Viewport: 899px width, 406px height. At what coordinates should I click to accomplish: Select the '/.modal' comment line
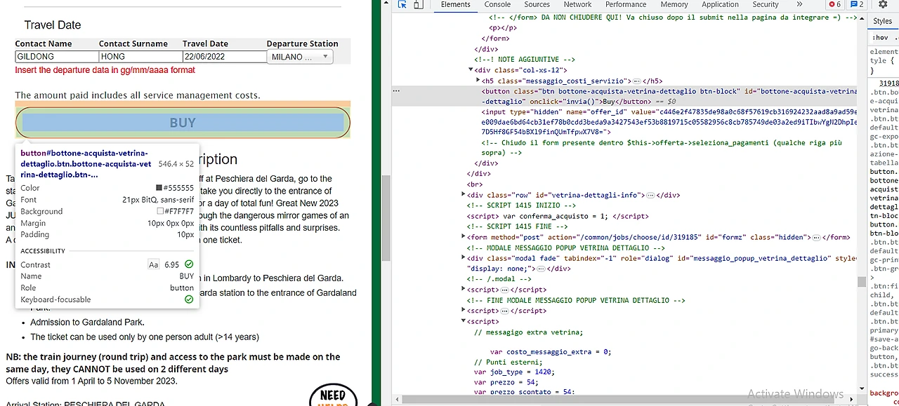[491, 278]
